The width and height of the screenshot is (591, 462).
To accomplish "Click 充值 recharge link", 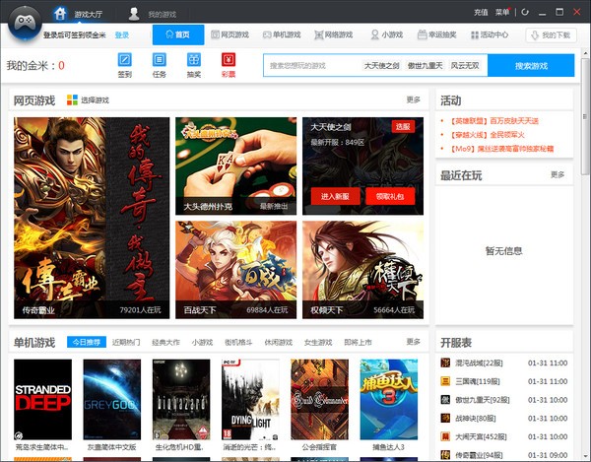I will (481, 13).
